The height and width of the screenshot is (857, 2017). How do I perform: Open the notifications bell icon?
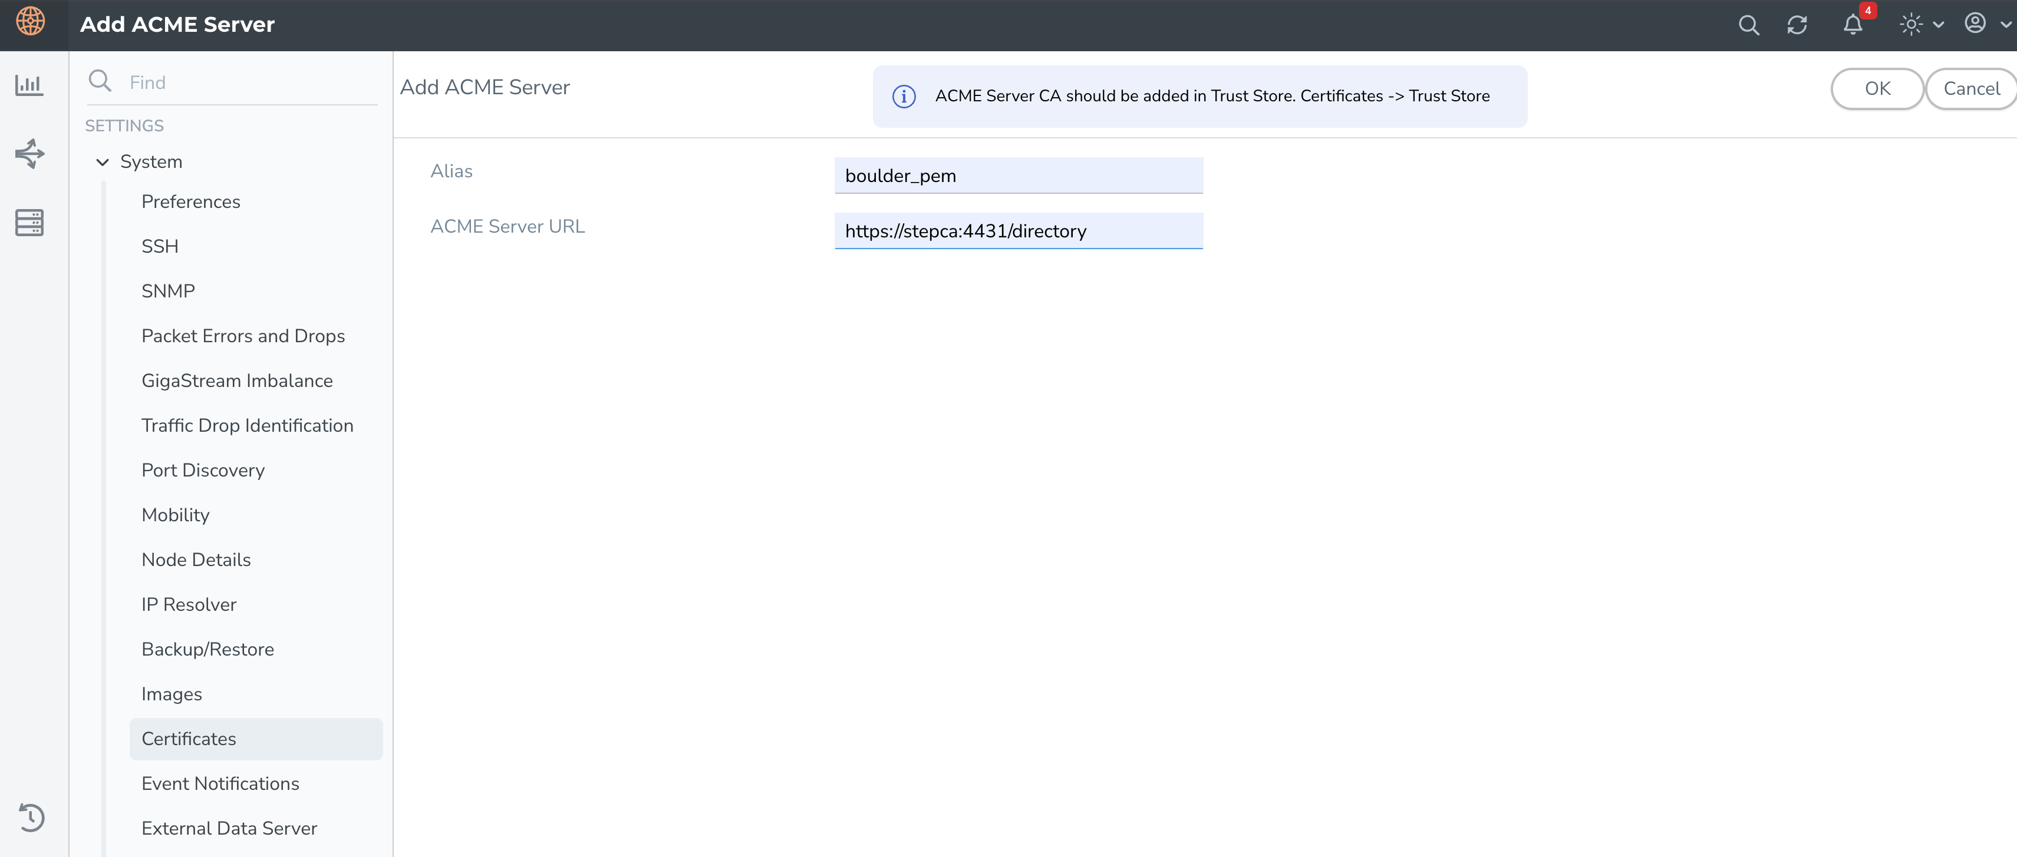1853,25
